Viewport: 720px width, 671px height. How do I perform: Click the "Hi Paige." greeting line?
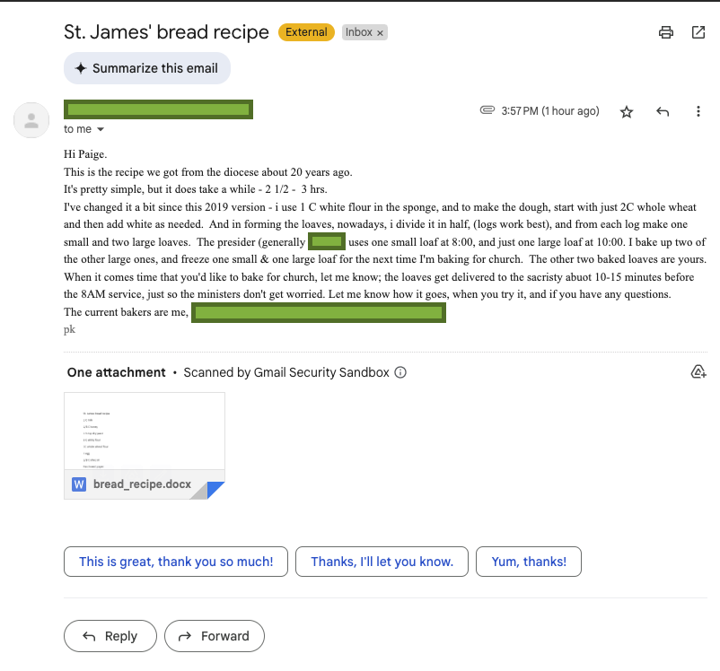85,154
